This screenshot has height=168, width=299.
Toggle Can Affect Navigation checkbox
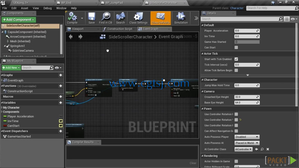(236, 131)
